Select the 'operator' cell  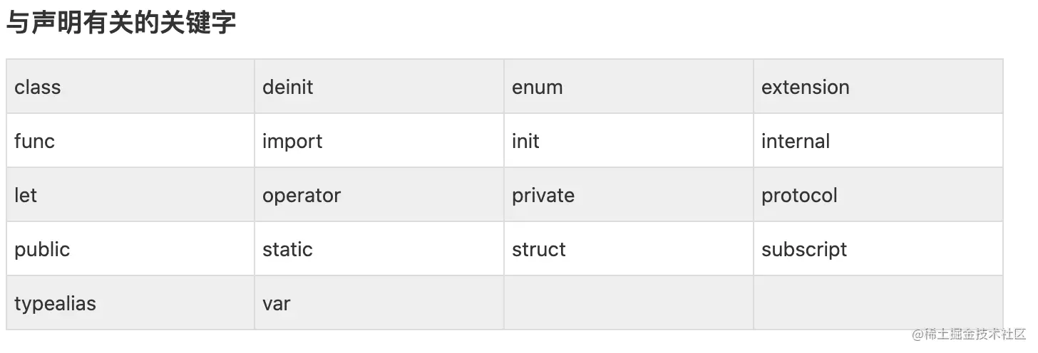point(379,195)
